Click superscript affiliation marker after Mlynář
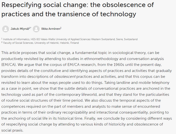 coord(30,28)
